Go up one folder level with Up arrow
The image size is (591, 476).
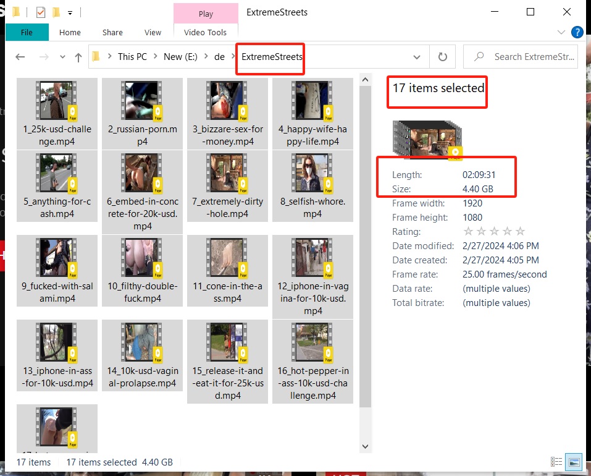(x=78, y=57)
